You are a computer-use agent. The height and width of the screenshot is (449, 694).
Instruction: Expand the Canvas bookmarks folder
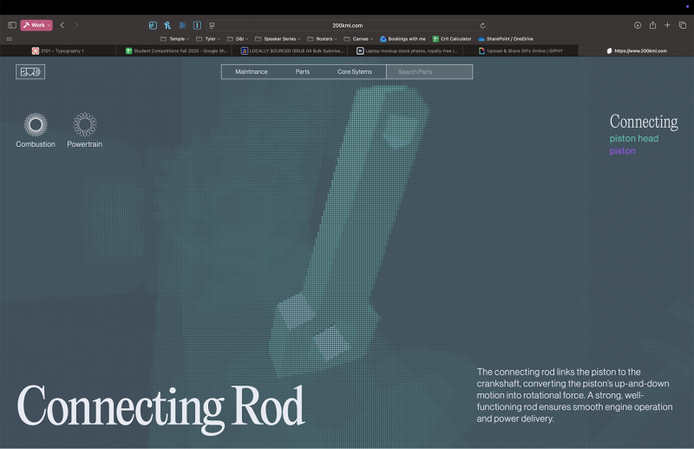(x=359, y=39)
